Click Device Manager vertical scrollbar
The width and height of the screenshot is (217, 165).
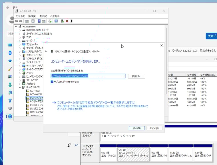[x=166, y=61]
